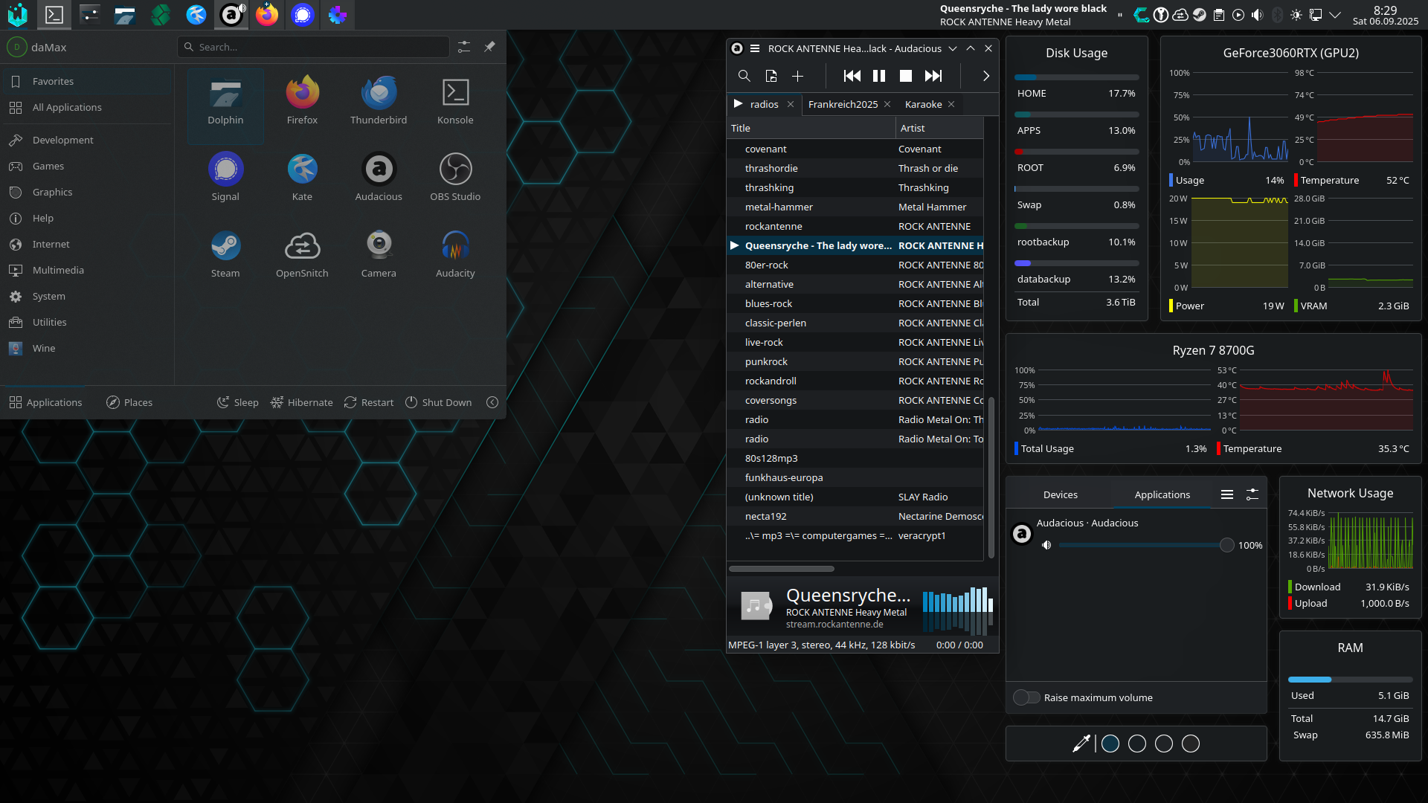
Task: Click the Sleep button
Action: (238, 402)
